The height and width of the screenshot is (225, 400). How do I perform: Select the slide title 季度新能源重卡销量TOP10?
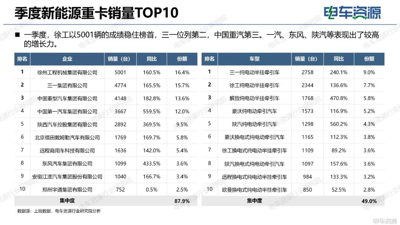click(x=96, y=13)
